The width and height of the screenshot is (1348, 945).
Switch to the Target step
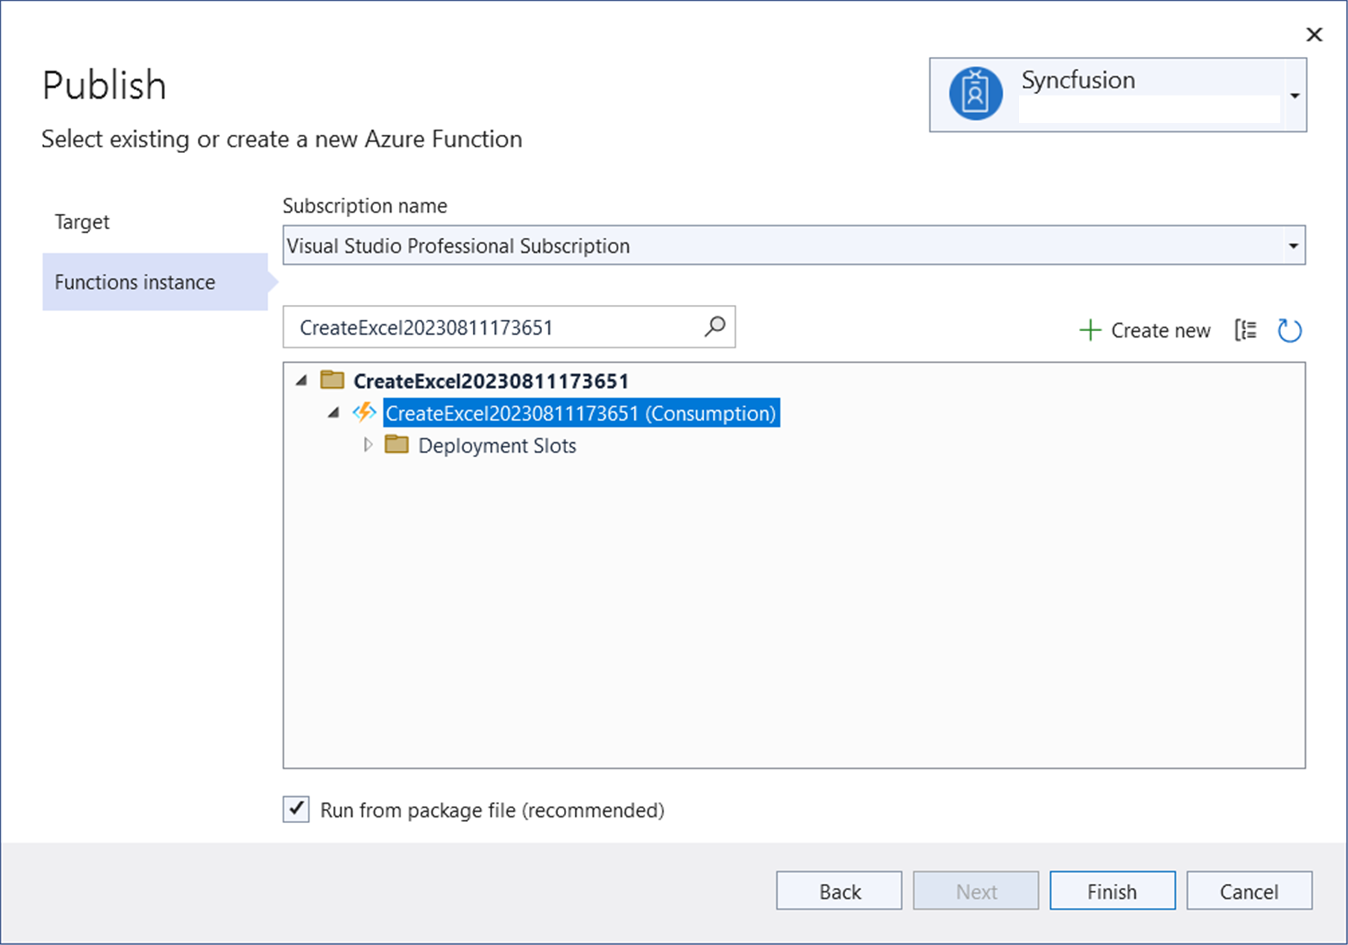(x=83, y=222)
